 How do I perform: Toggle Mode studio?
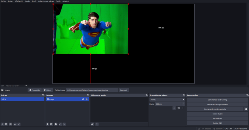(217, 114)
